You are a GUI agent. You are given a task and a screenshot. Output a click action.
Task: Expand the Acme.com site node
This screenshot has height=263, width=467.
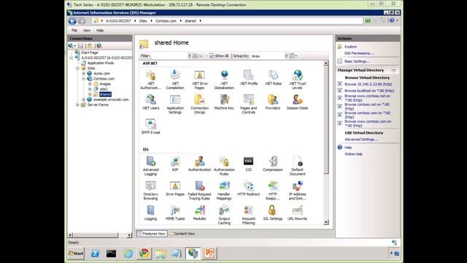[84, 73]
